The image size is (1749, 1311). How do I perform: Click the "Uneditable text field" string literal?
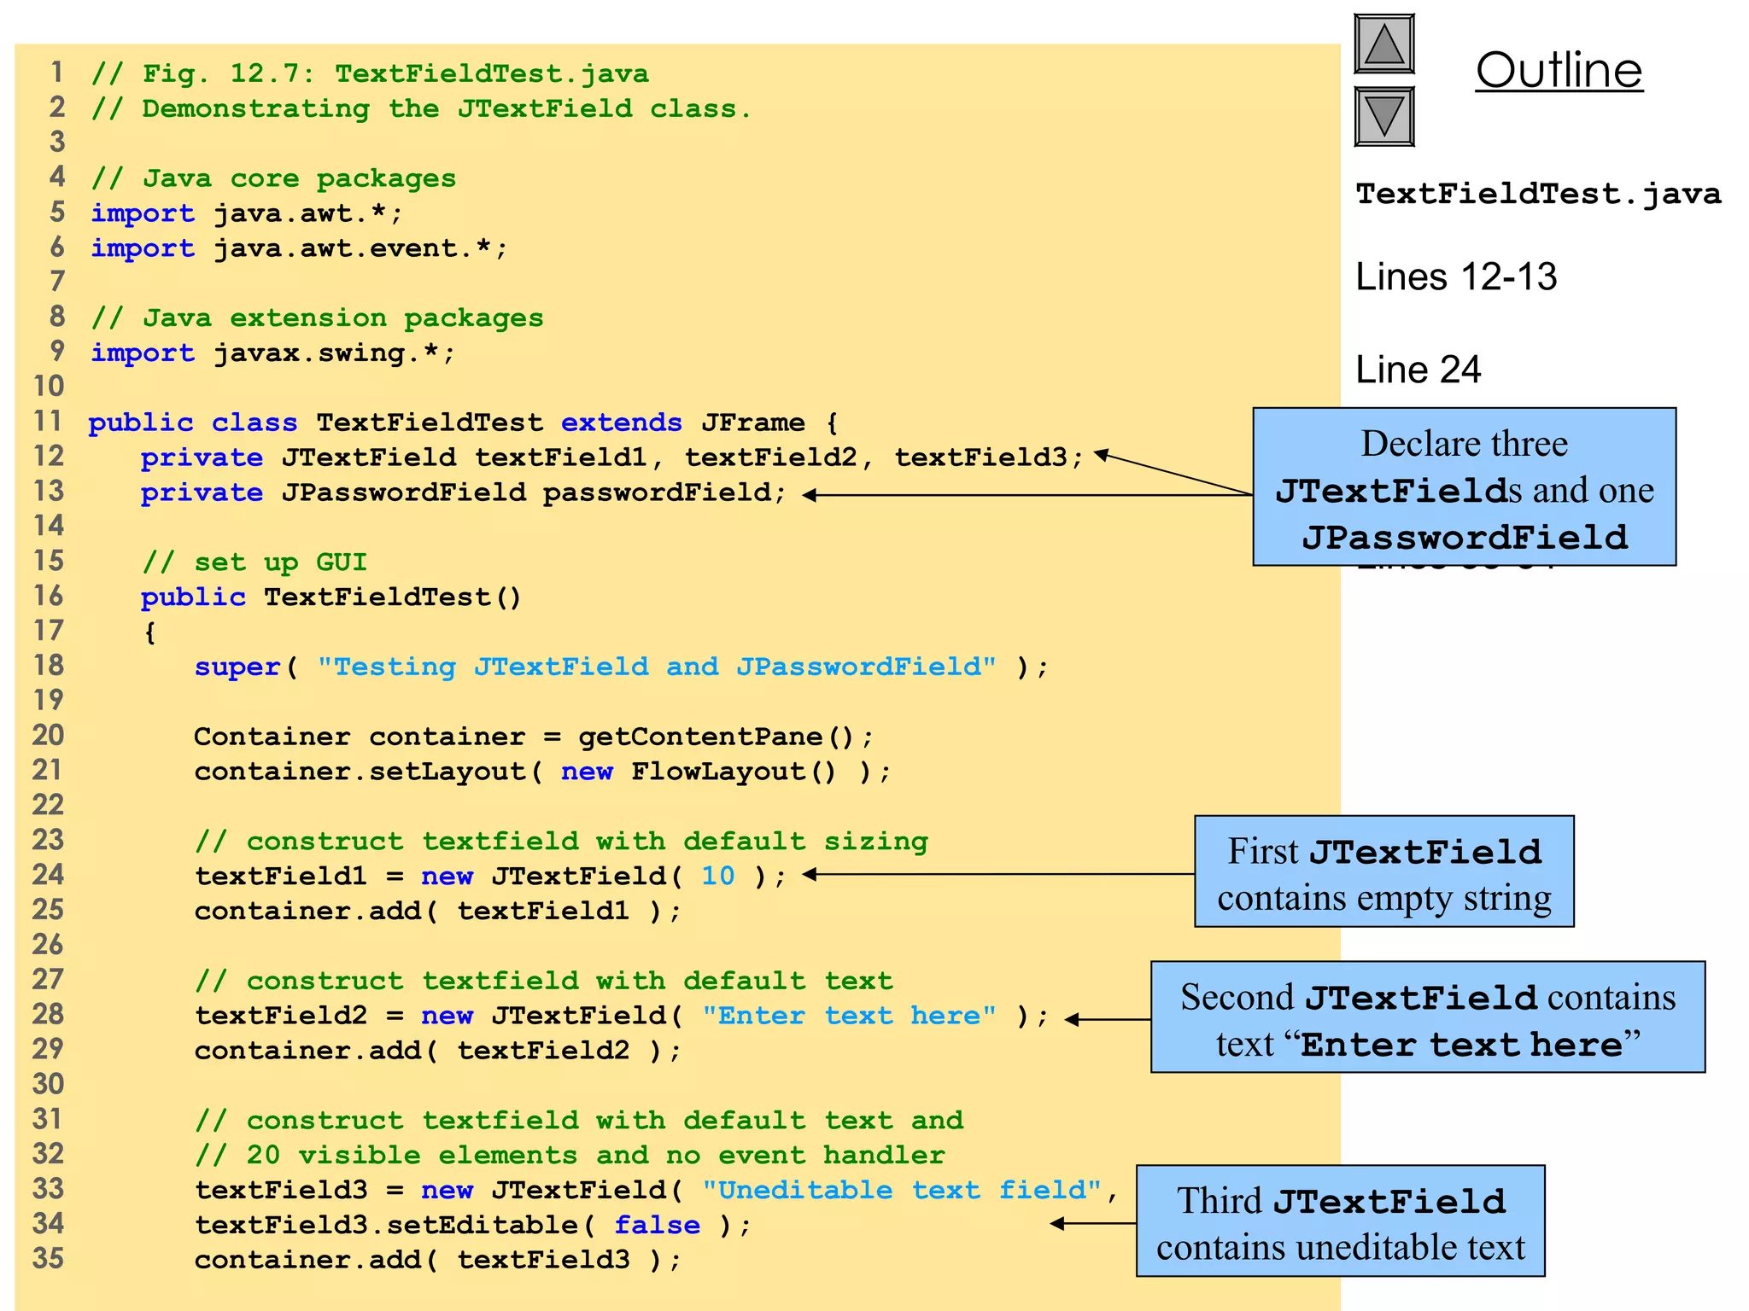(902, 1190)
